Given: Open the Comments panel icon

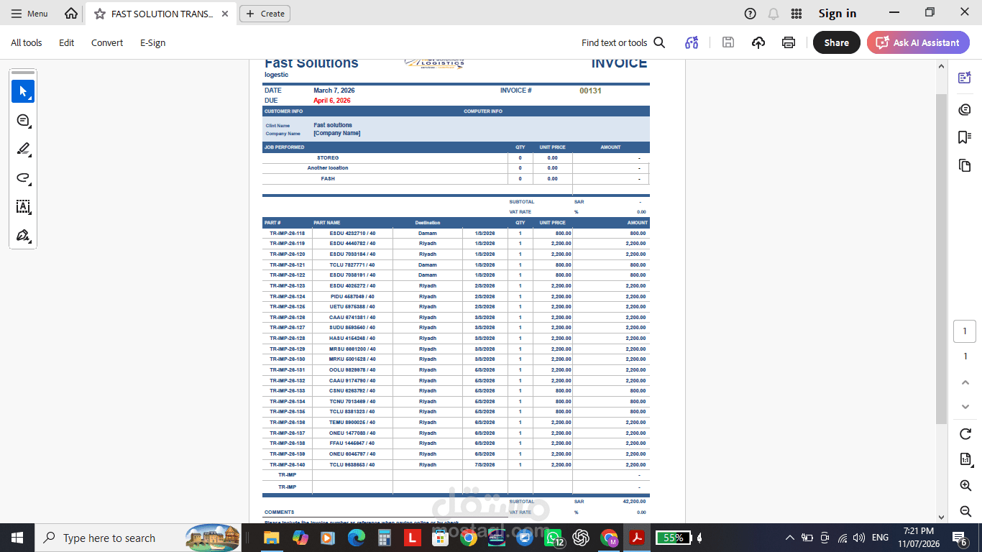Looking at the screenshot, I should (x=965, y=109).
